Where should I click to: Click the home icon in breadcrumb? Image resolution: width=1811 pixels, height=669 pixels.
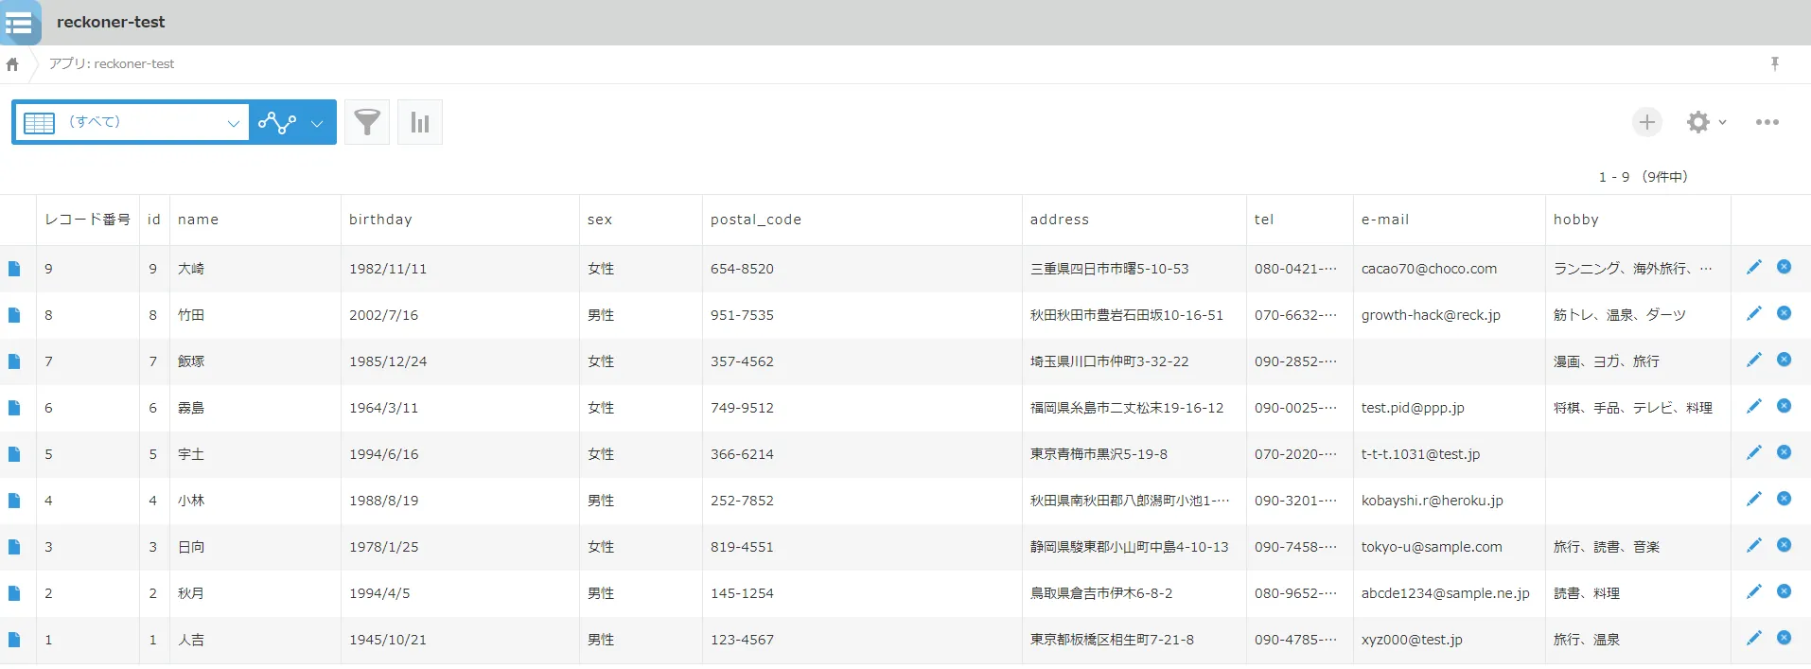coord(12,64)
